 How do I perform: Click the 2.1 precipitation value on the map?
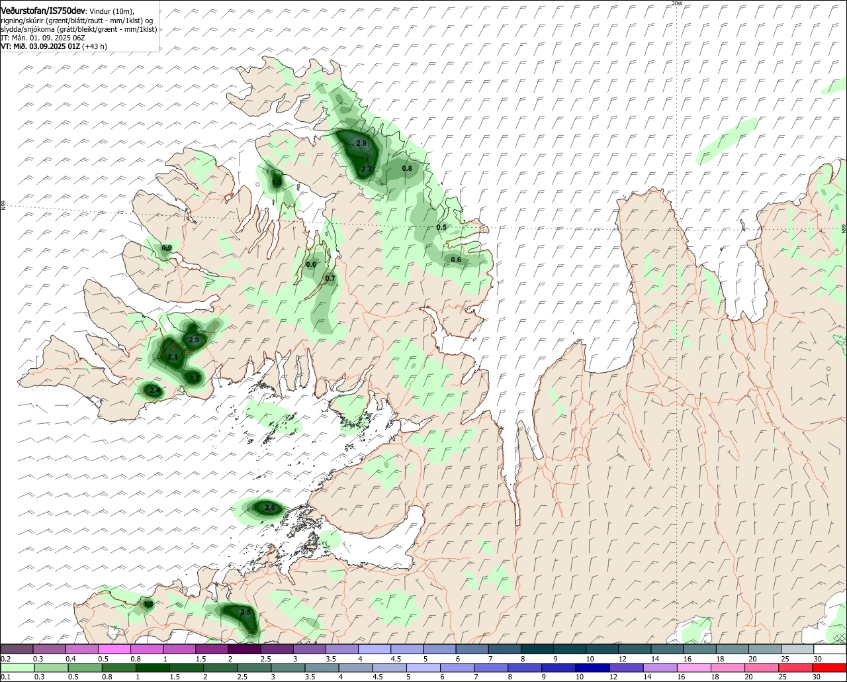(x=173, y=357)
